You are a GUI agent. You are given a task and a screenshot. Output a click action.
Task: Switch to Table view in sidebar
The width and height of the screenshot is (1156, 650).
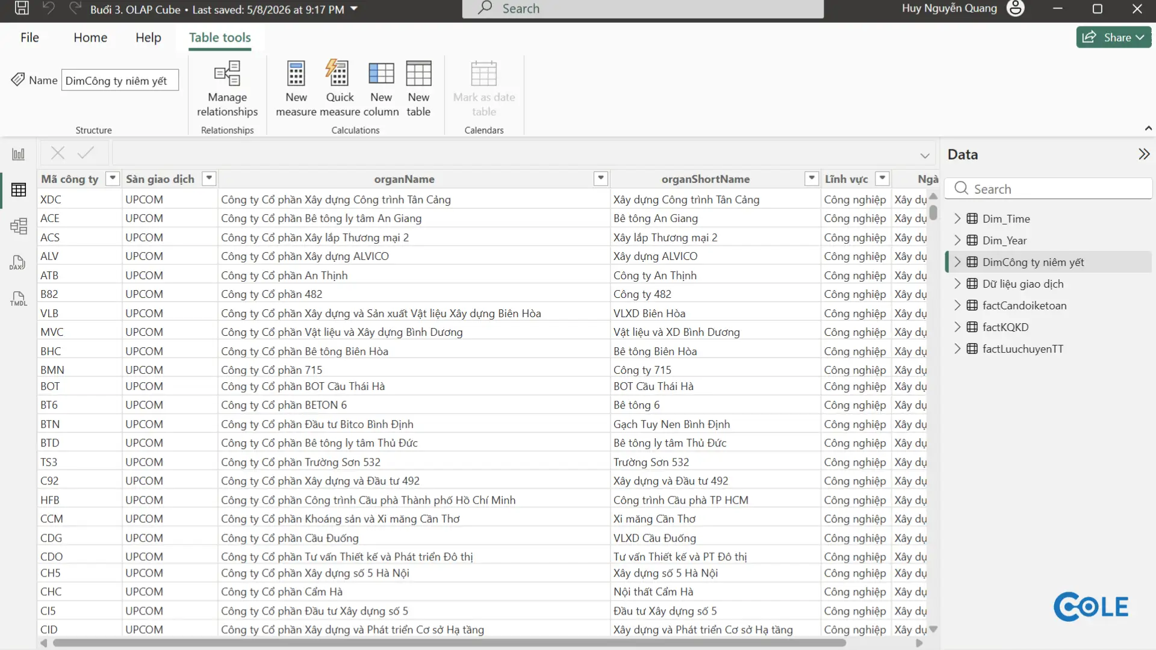(19, 190)
